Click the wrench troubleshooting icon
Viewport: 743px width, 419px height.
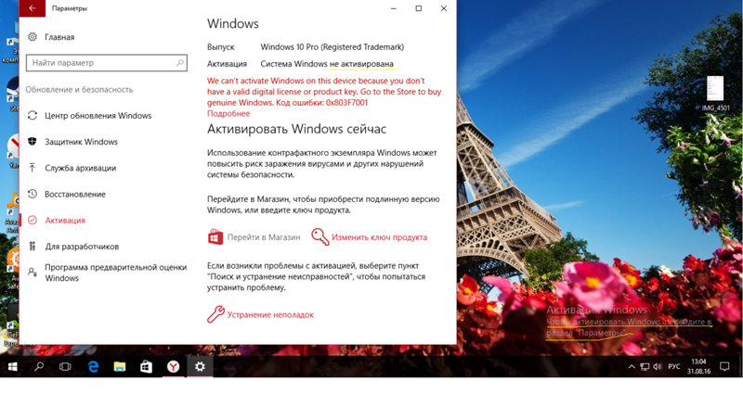[215, 314]
